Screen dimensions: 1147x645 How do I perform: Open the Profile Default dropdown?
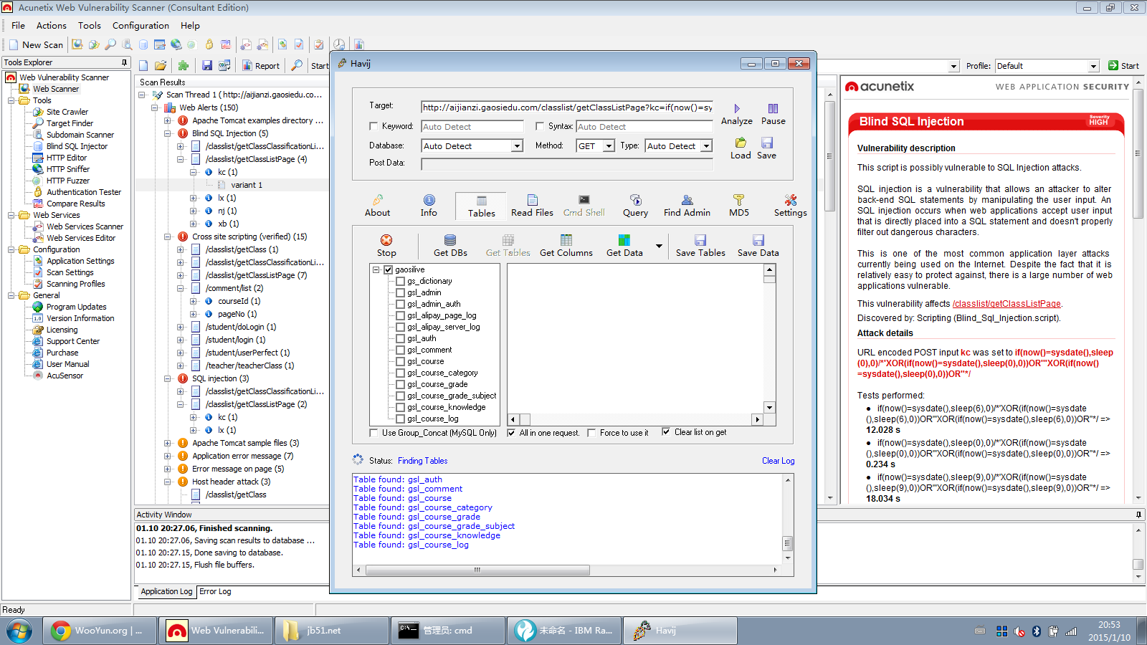coord(1094,66)
